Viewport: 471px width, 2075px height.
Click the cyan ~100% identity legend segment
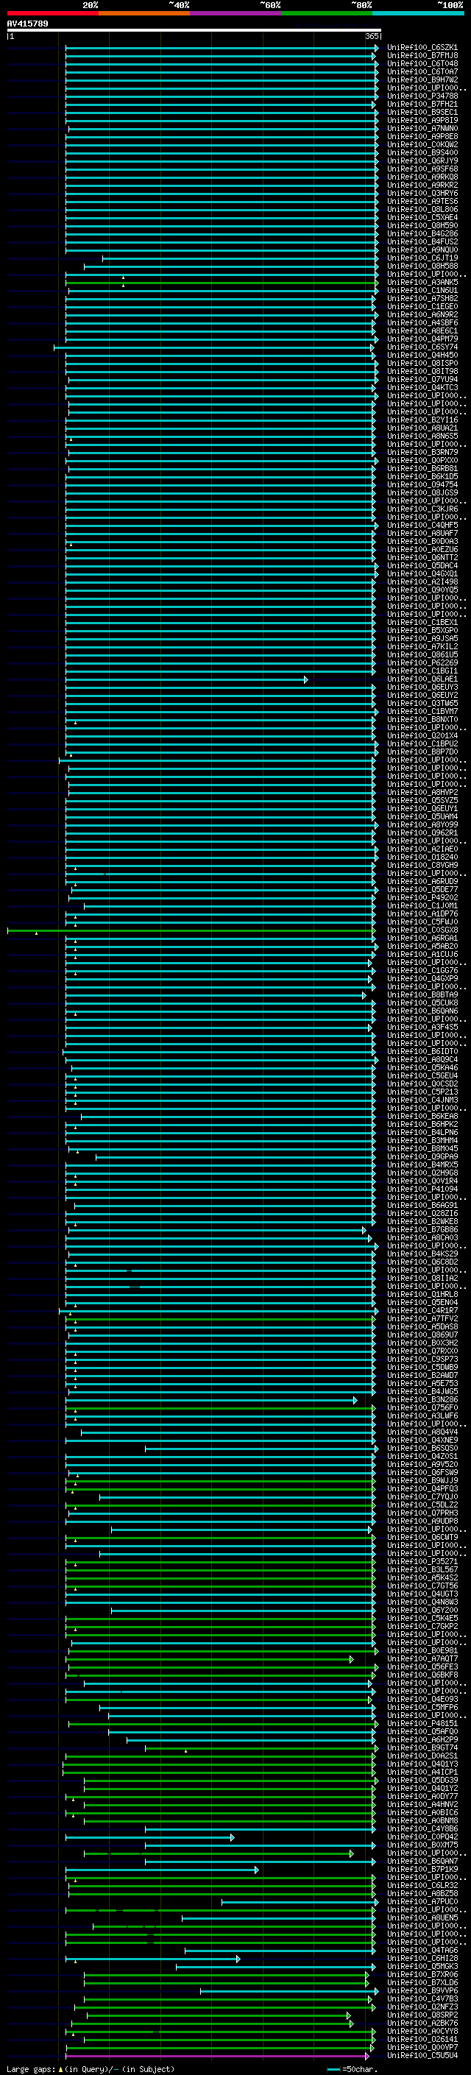point(418,13)
